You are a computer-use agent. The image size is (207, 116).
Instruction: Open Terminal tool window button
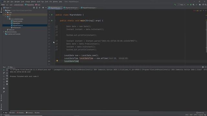(x=29, y=112)
